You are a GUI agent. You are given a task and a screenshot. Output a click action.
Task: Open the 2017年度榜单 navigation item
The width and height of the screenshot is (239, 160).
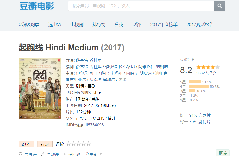pyautogui.click(x=164, y=25)
